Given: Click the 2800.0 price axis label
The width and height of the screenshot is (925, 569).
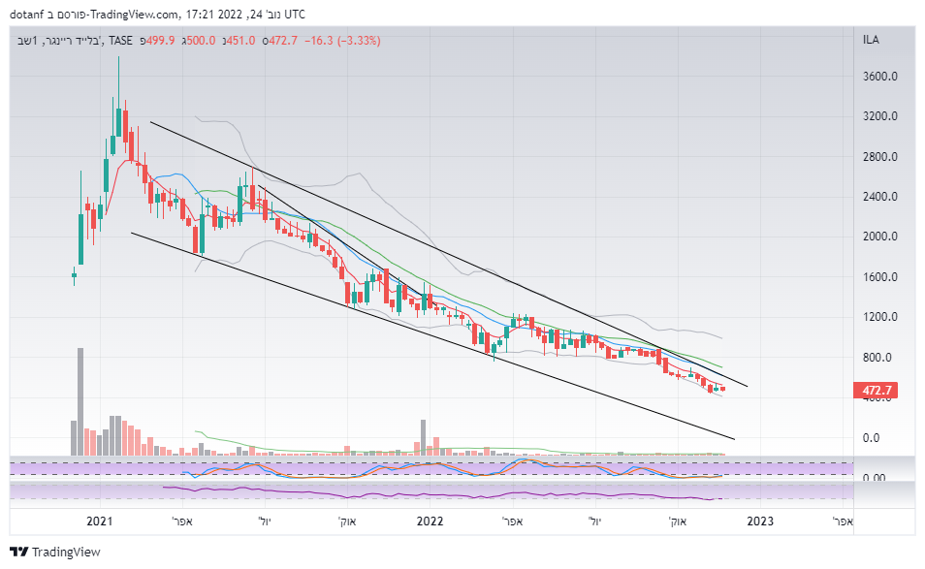Looking at the screenshot, I should coord(880,156).
